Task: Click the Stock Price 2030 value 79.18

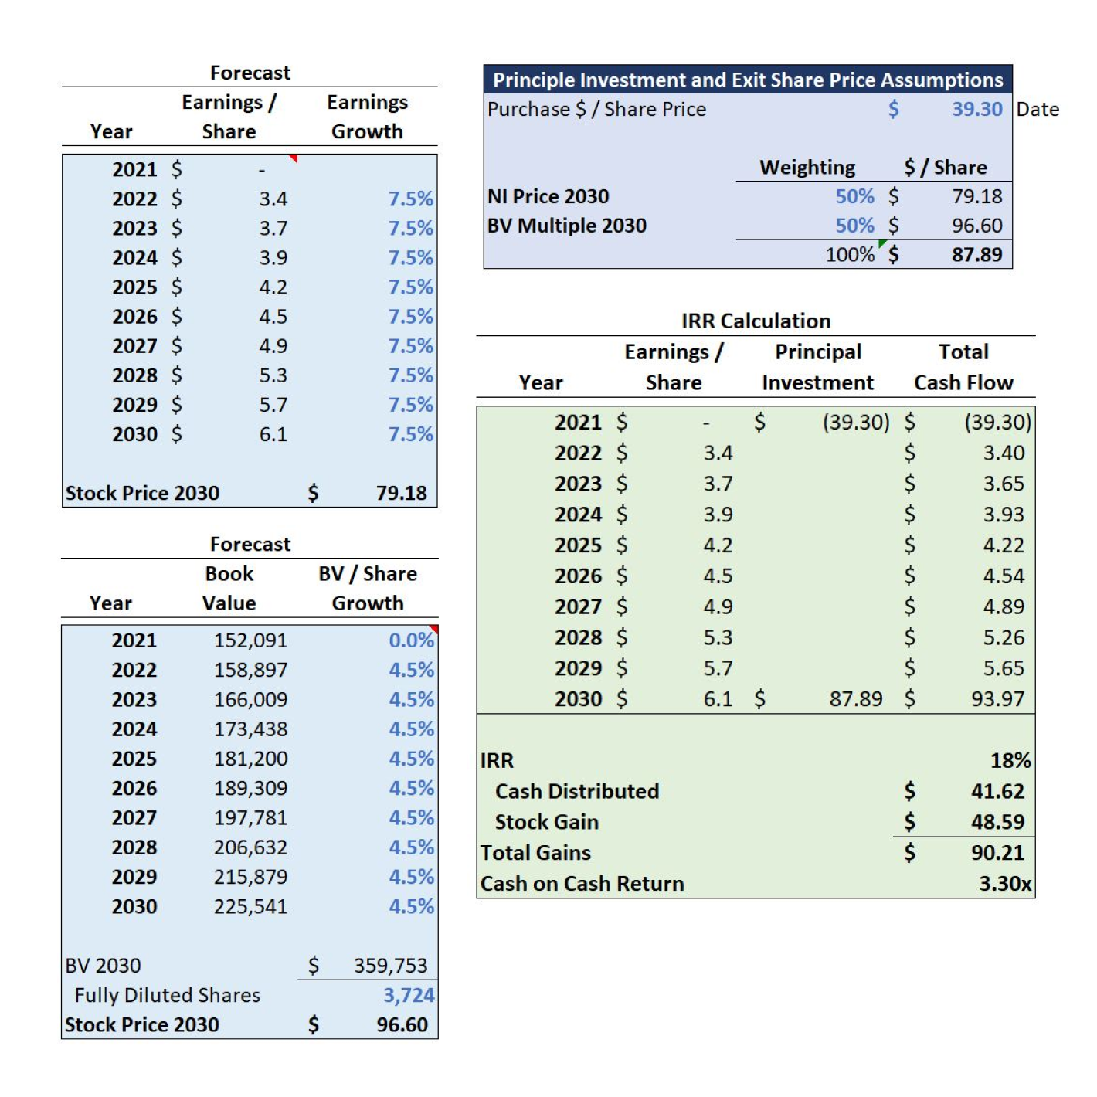Action: [x=401, y=493]
